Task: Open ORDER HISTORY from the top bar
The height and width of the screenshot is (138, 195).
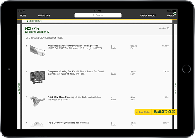Action: (x=148, y=15)
